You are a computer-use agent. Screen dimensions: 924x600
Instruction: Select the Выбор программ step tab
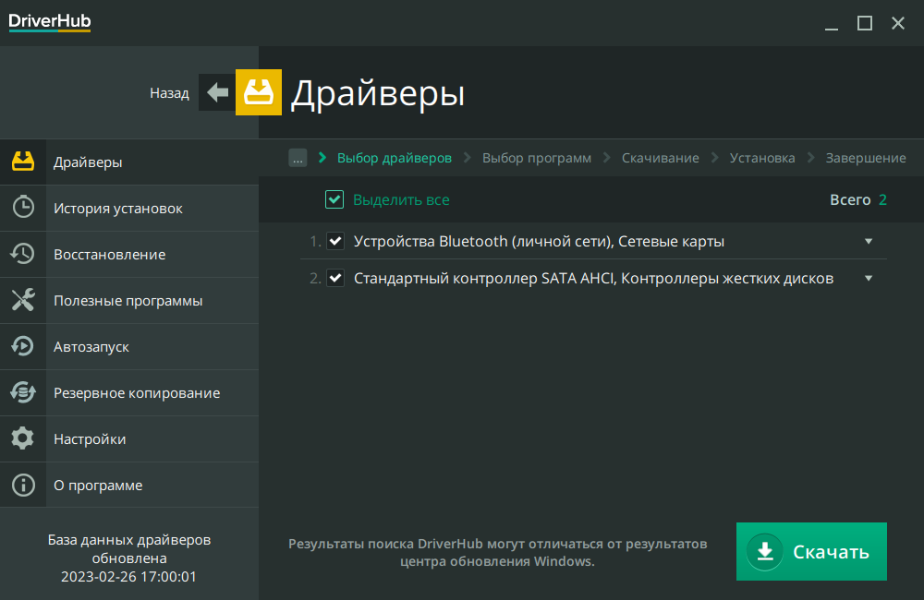536,158
